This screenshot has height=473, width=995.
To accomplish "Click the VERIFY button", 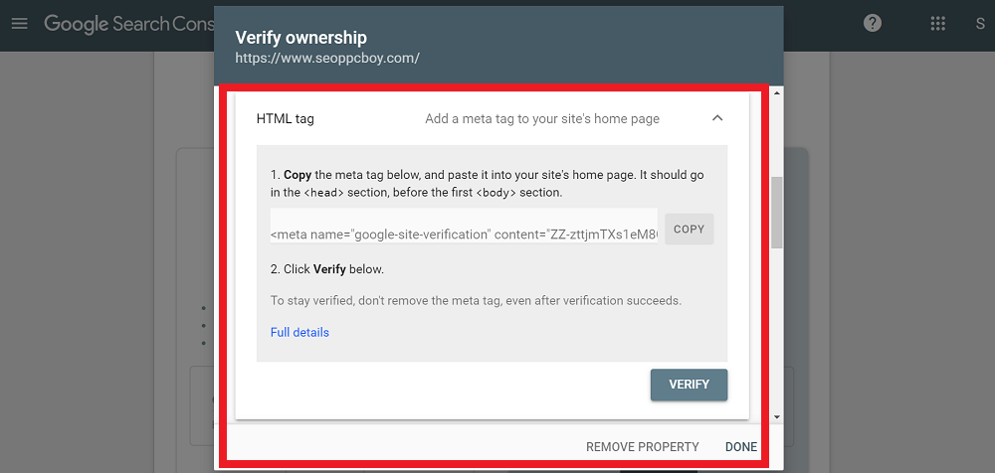I will point(690,385).
